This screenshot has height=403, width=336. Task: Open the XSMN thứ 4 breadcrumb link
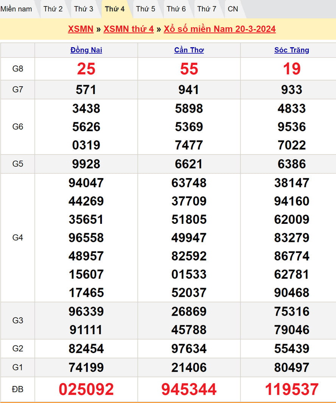pos(129,29)
